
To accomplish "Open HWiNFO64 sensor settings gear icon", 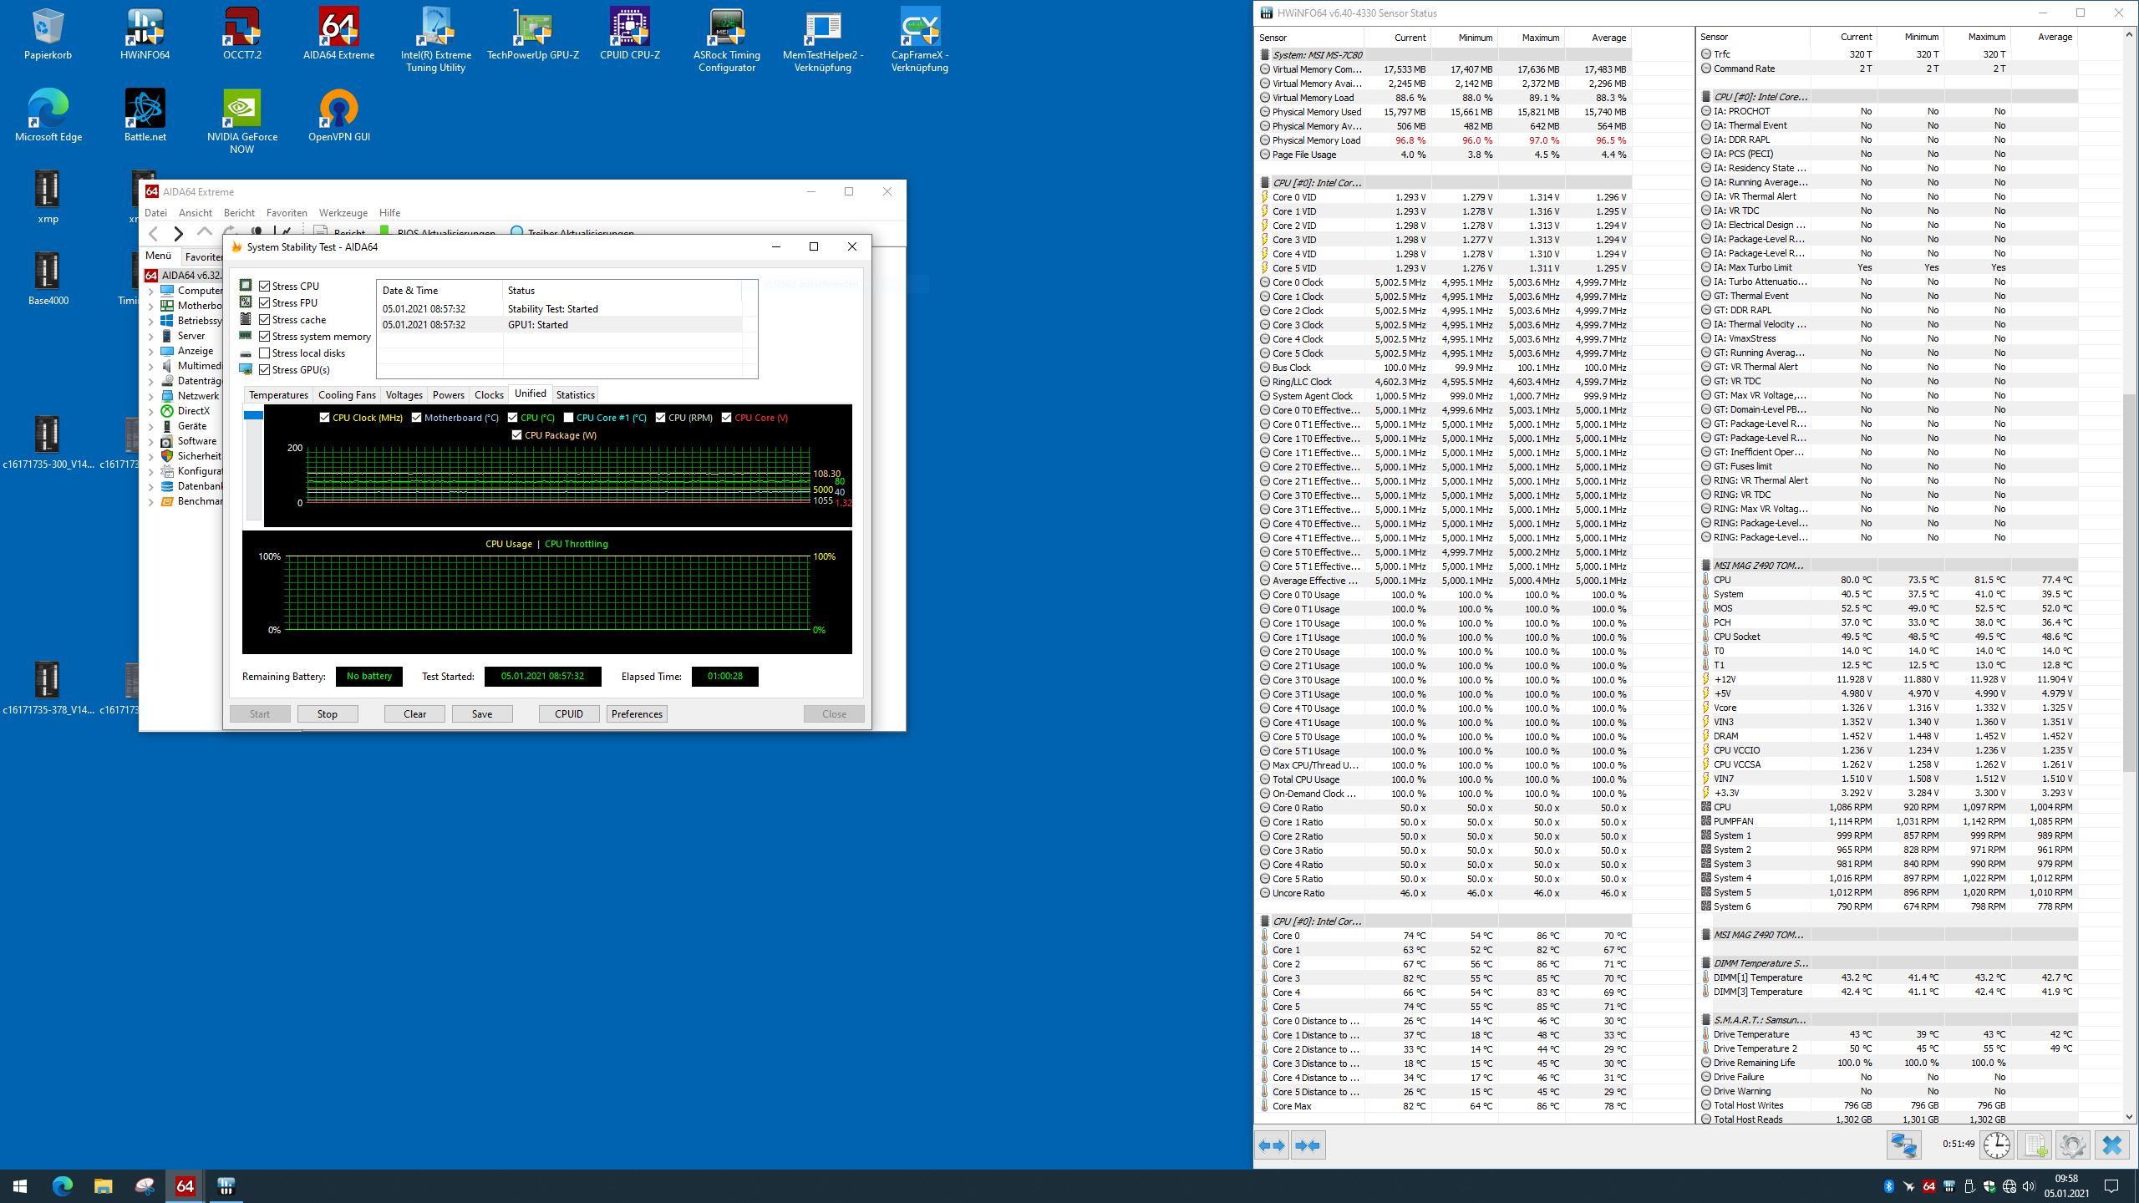I will tap(2072, 1145).
